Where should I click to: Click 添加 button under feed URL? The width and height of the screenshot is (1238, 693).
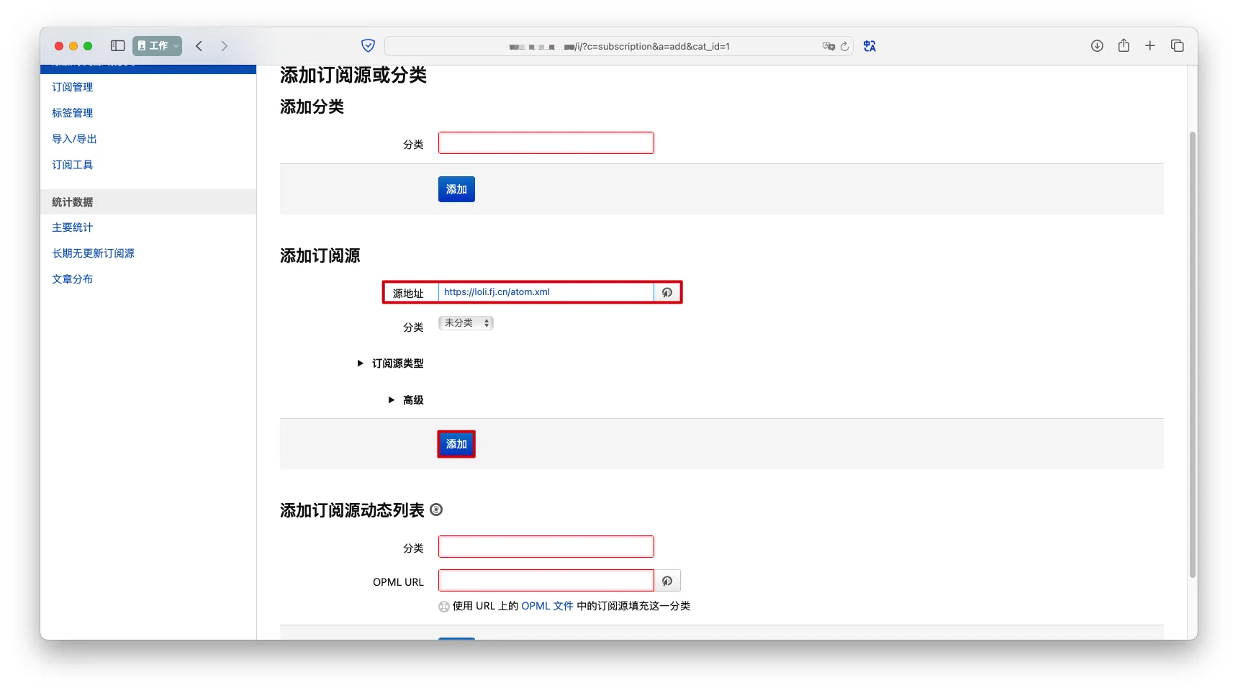click(456, 444)
